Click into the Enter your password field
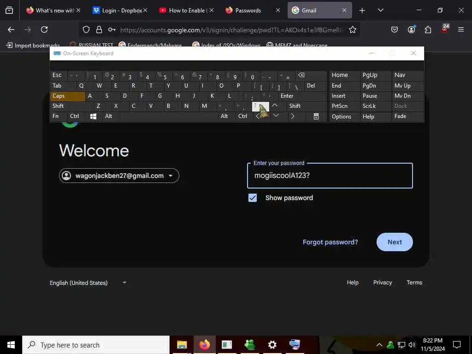This screenshot has height=354, width=472. pos(330,176)
